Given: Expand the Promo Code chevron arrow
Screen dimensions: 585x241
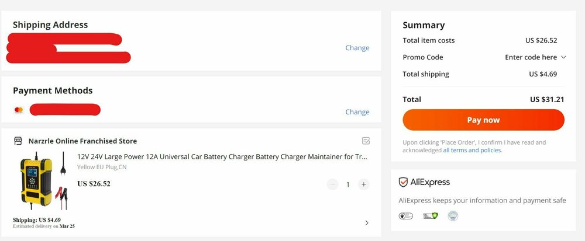Looking at the screenshot, I should [563, 57].
